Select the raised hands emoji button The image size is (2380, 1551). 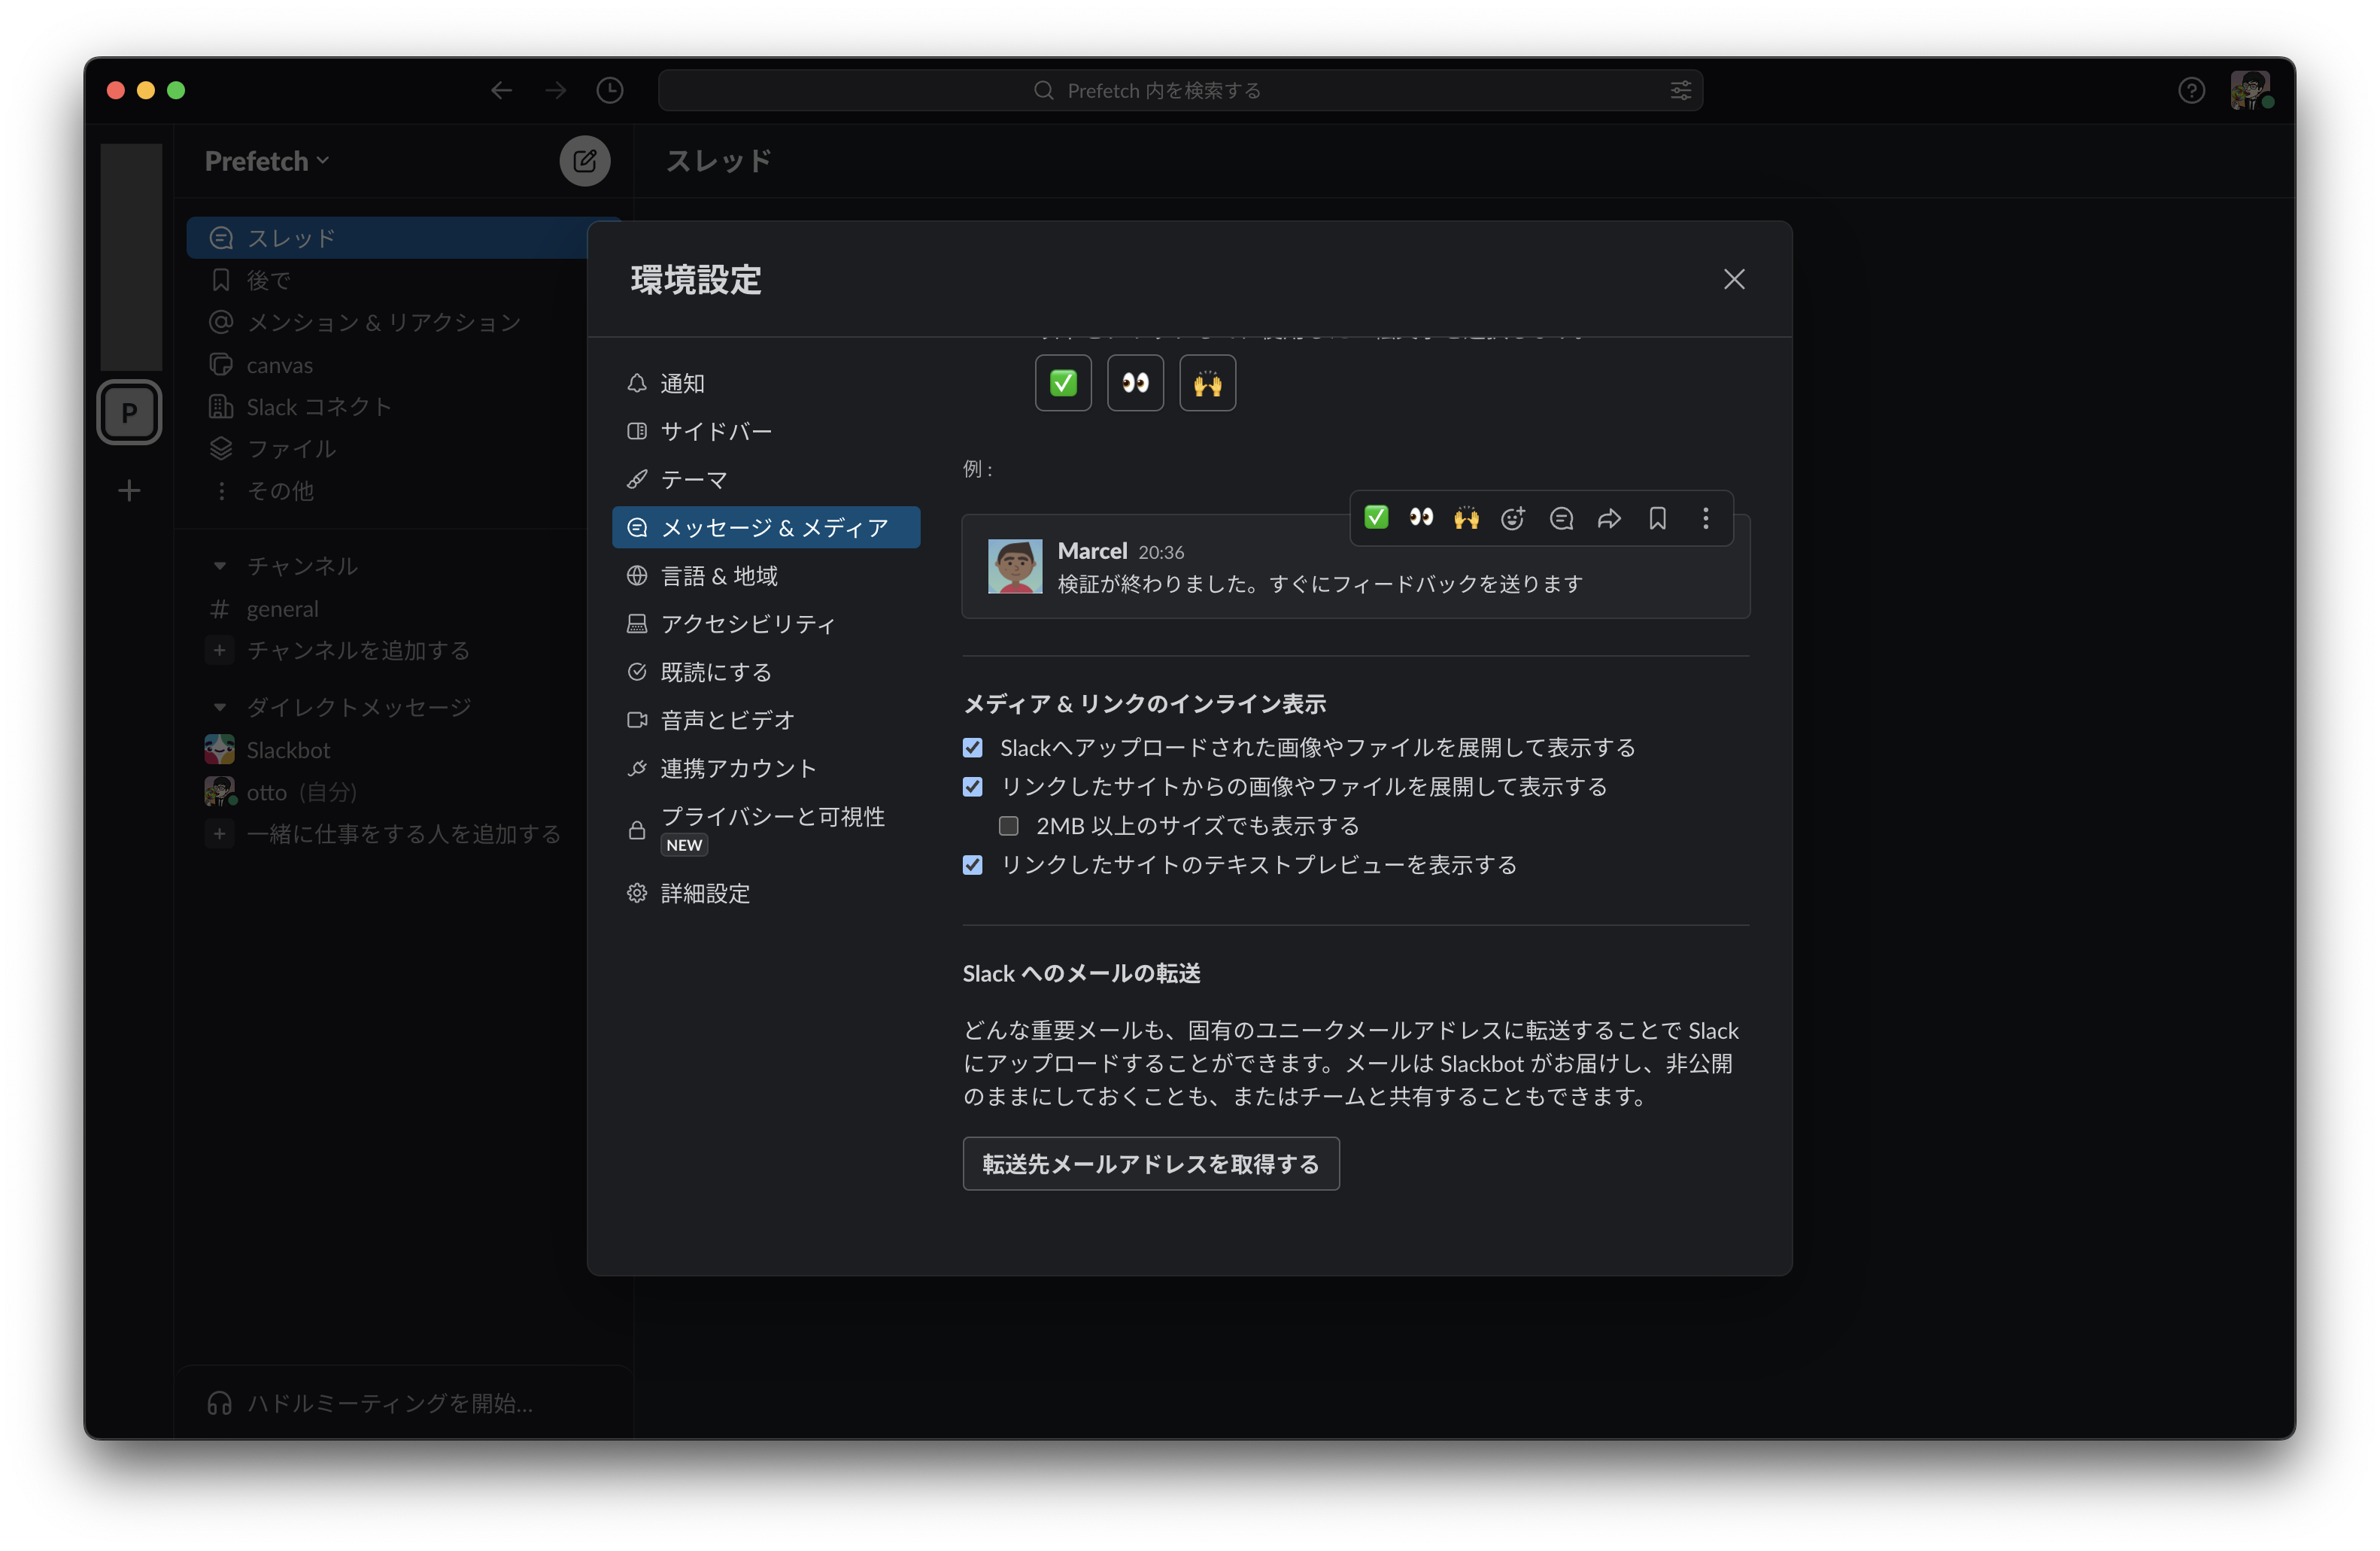[x=1207, y=384]
